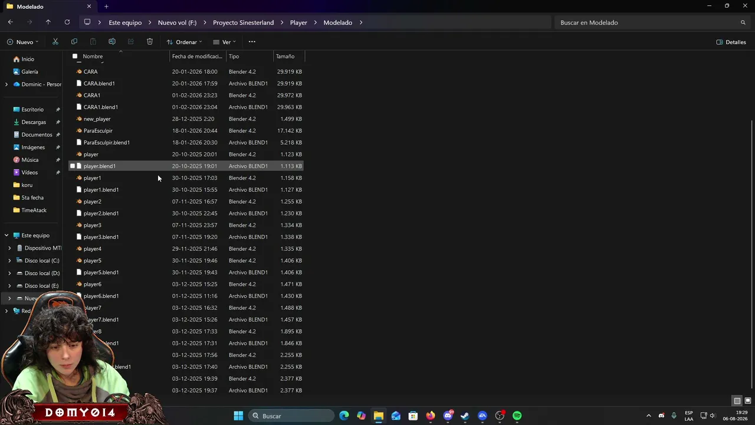Open the TimeAtack folder in the sidebar
Image resolution: width=755 pixels, height=425 pixels.
pyautogui.click(x=33, y=210)
